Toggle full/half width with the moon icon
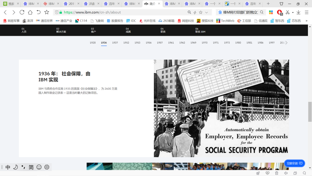This screenshot has height=176, width=312. click(16, 167)
